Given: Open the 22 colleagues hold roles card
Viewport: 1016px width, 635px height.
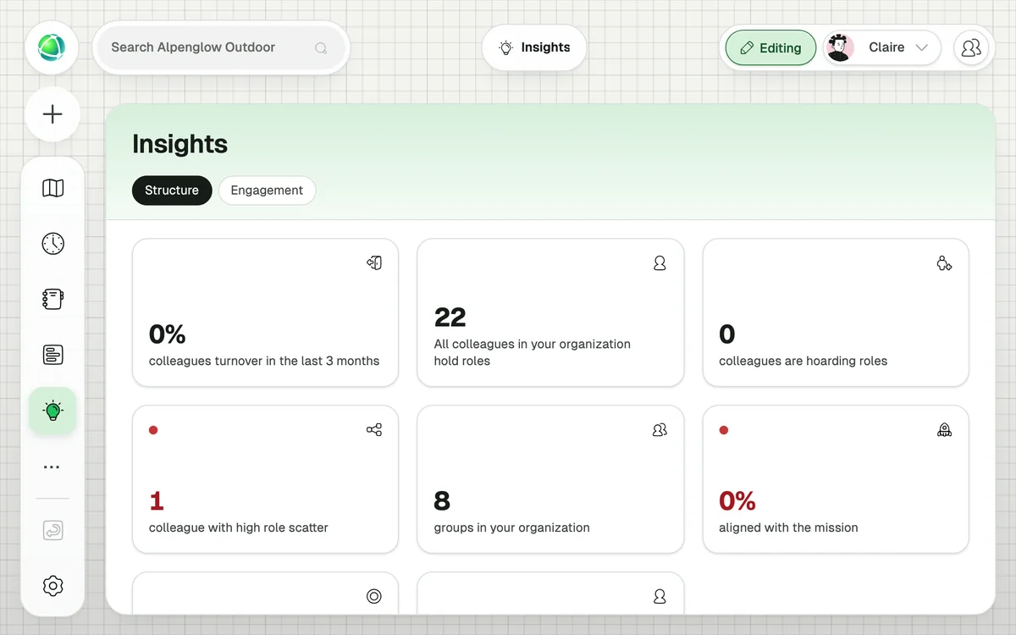Looking at the screenshot, I should tap(550, 312).
